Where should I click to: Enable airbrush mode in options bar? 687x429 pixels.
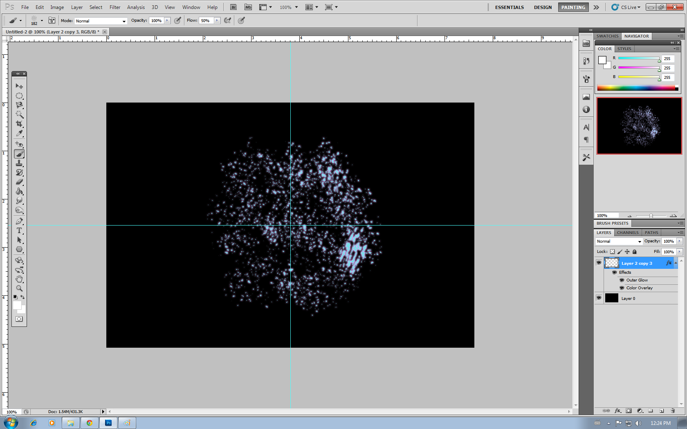click(228, 20)
